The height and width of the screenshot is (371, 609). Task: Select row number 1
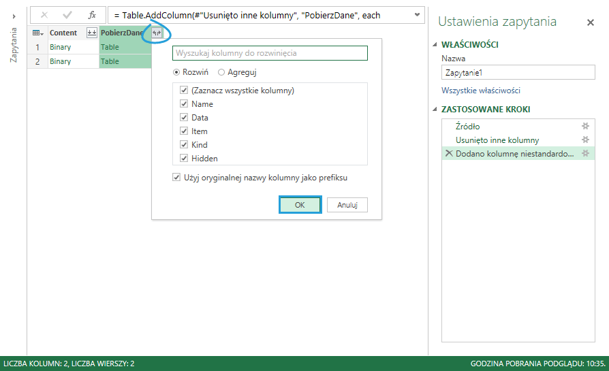click(37, 47)
